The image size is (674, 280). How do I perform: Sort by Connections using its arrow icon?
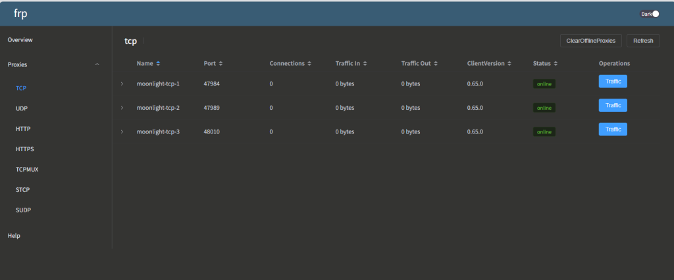(310, 64)
